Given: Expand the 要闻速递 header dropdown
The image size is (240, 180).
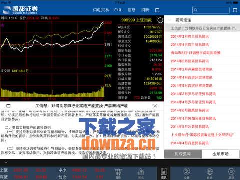Looking at the screenshot, I should coord(170,20).
